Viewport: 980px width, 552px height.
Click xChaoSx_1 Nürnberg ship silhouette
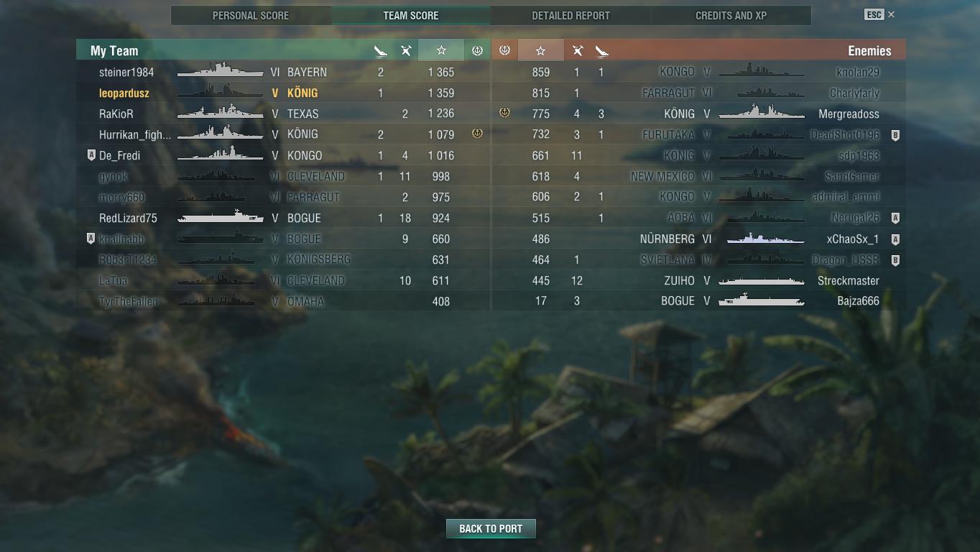click(x=765, y=239)
